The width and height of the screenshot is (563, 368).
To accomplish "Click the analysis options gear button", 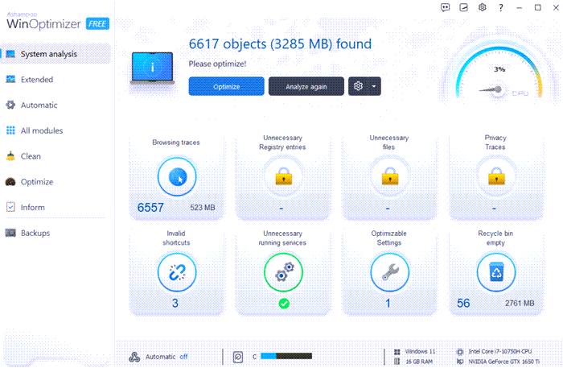I will 358,86.
